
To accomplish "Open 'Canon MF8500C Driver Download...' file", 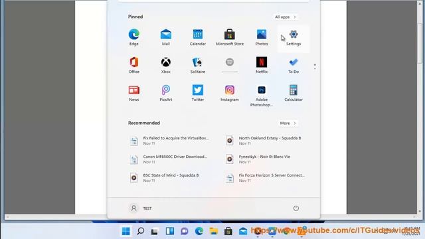I will coord(169,159).
